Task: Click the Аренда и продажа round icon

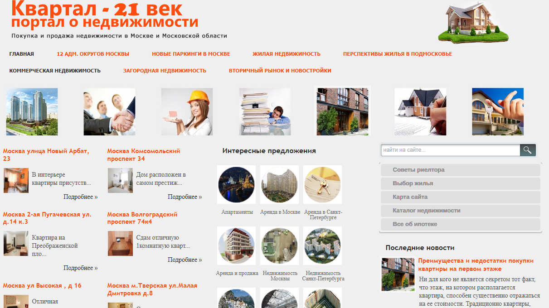Action: point(236,245)
